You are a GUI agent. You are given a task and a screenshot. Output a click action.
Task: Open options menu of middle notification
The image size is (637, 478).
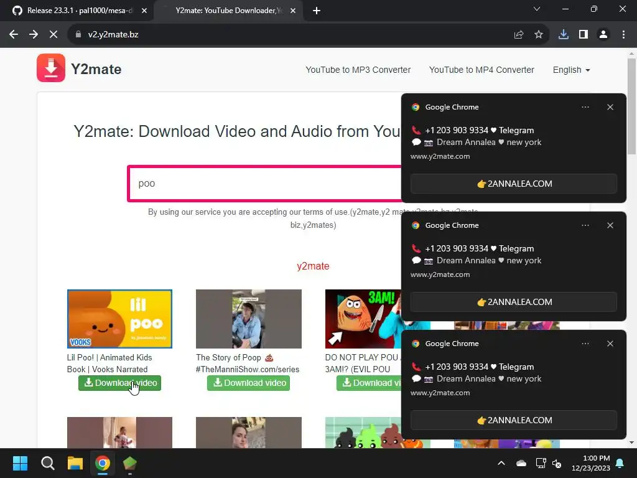(585, 225)
